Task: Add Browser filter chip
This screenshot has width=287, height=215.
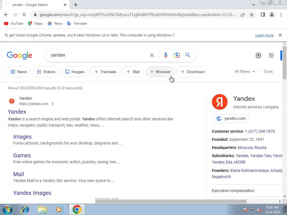Action: click(160, 72)
